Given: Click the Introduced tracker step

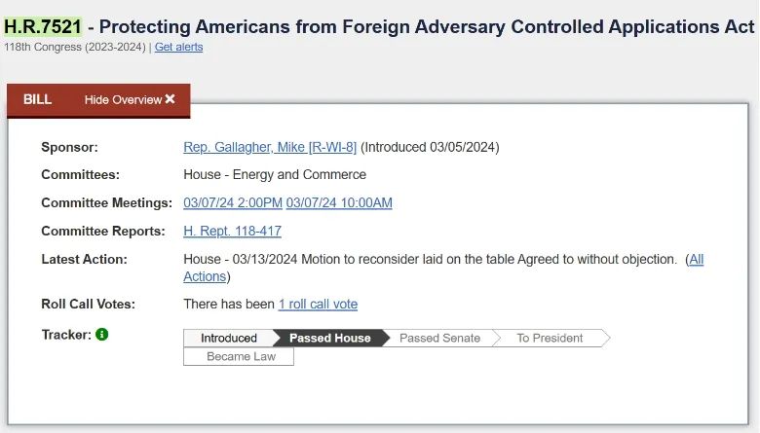Looking at the screenshot, I should click(x=228, y=339).
